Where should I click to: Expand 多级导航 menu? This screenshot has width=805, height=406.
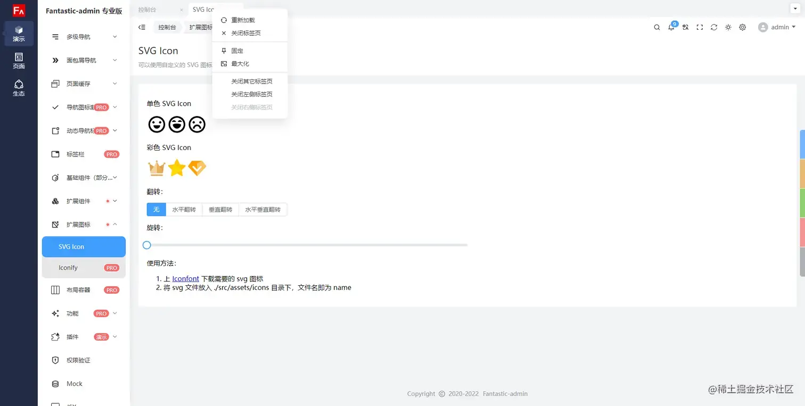click(85, 37)
